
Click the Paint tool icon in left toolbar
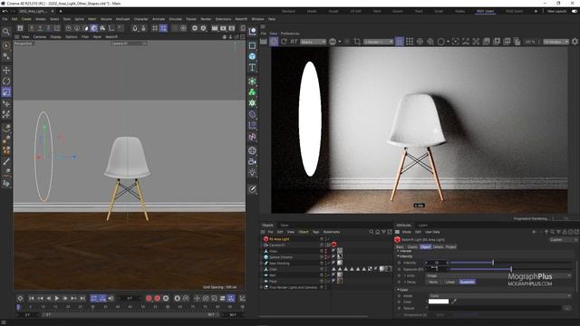point(6,161)
